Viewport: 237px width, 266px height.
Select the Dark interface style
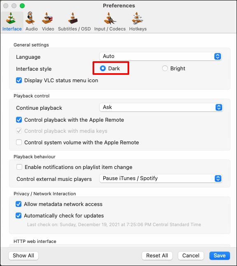tap(103, 68)
